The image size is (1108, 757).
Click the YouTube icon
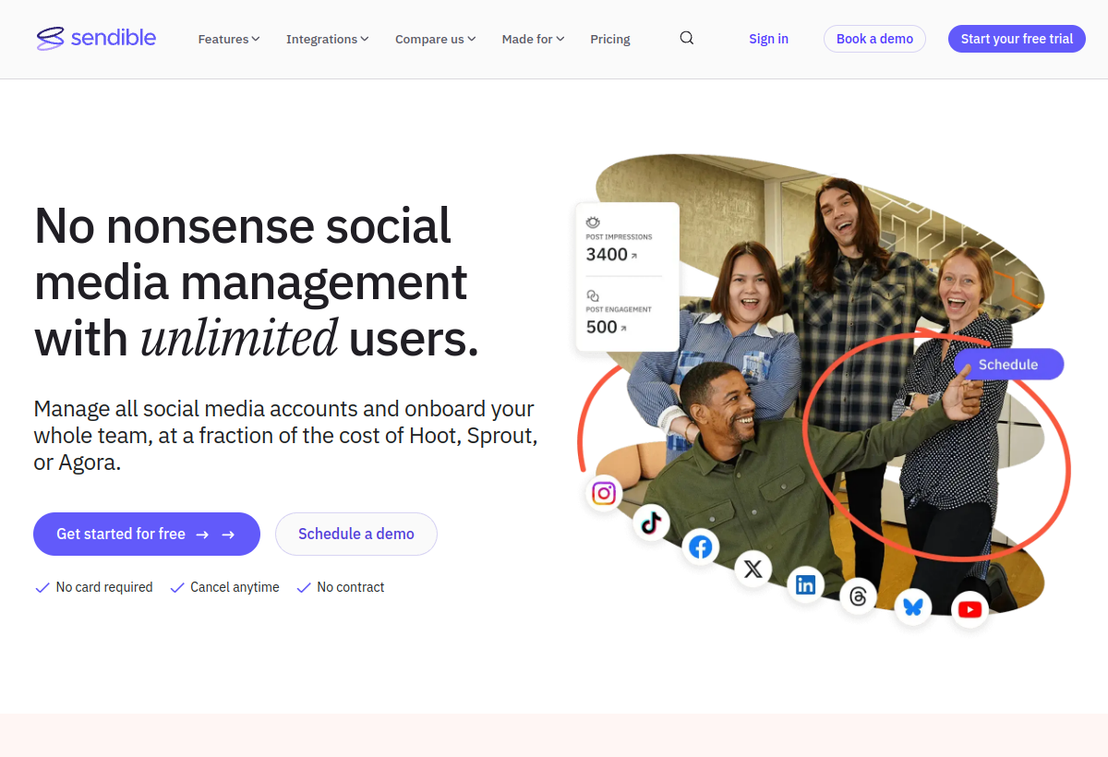click(x=969, y=609)
